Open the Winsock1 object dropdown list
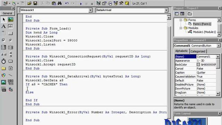Image resolution: width=222 pixels, height=125 pixels. click(x=90, y=10)
